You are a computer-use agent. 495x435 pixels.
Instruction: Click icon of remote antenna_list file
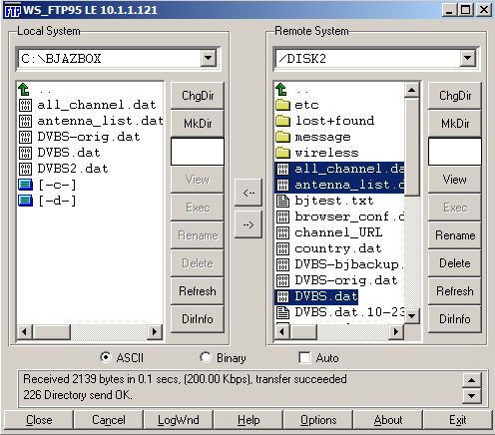pyautogui.click(x=282, y=185)
